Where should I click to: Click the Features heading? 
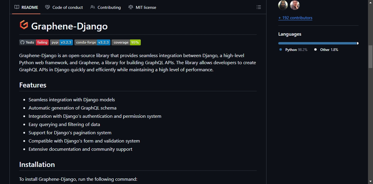click(33, 85)
